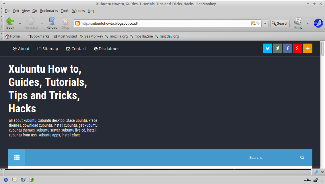Image resolution: width=325 pixels, height=184 pixels.
Task: Open the File menu
Action: tap(7, 11)
